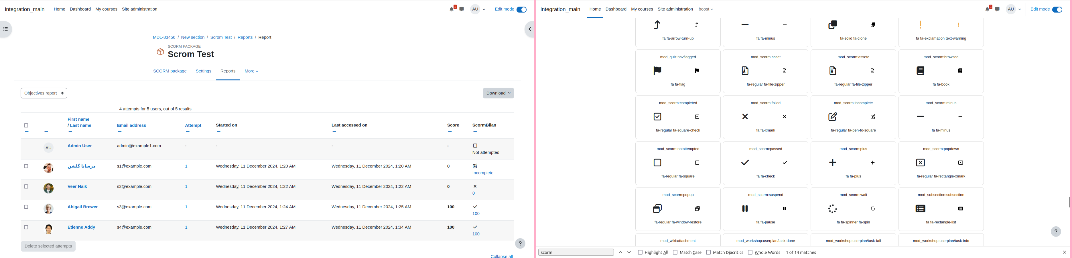Click the find bar search field containing scorm

pos(576,252)
